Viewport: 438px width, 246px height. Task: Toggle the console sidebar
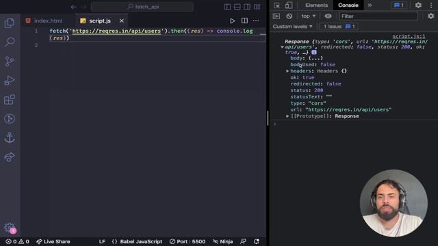[276, 16]
